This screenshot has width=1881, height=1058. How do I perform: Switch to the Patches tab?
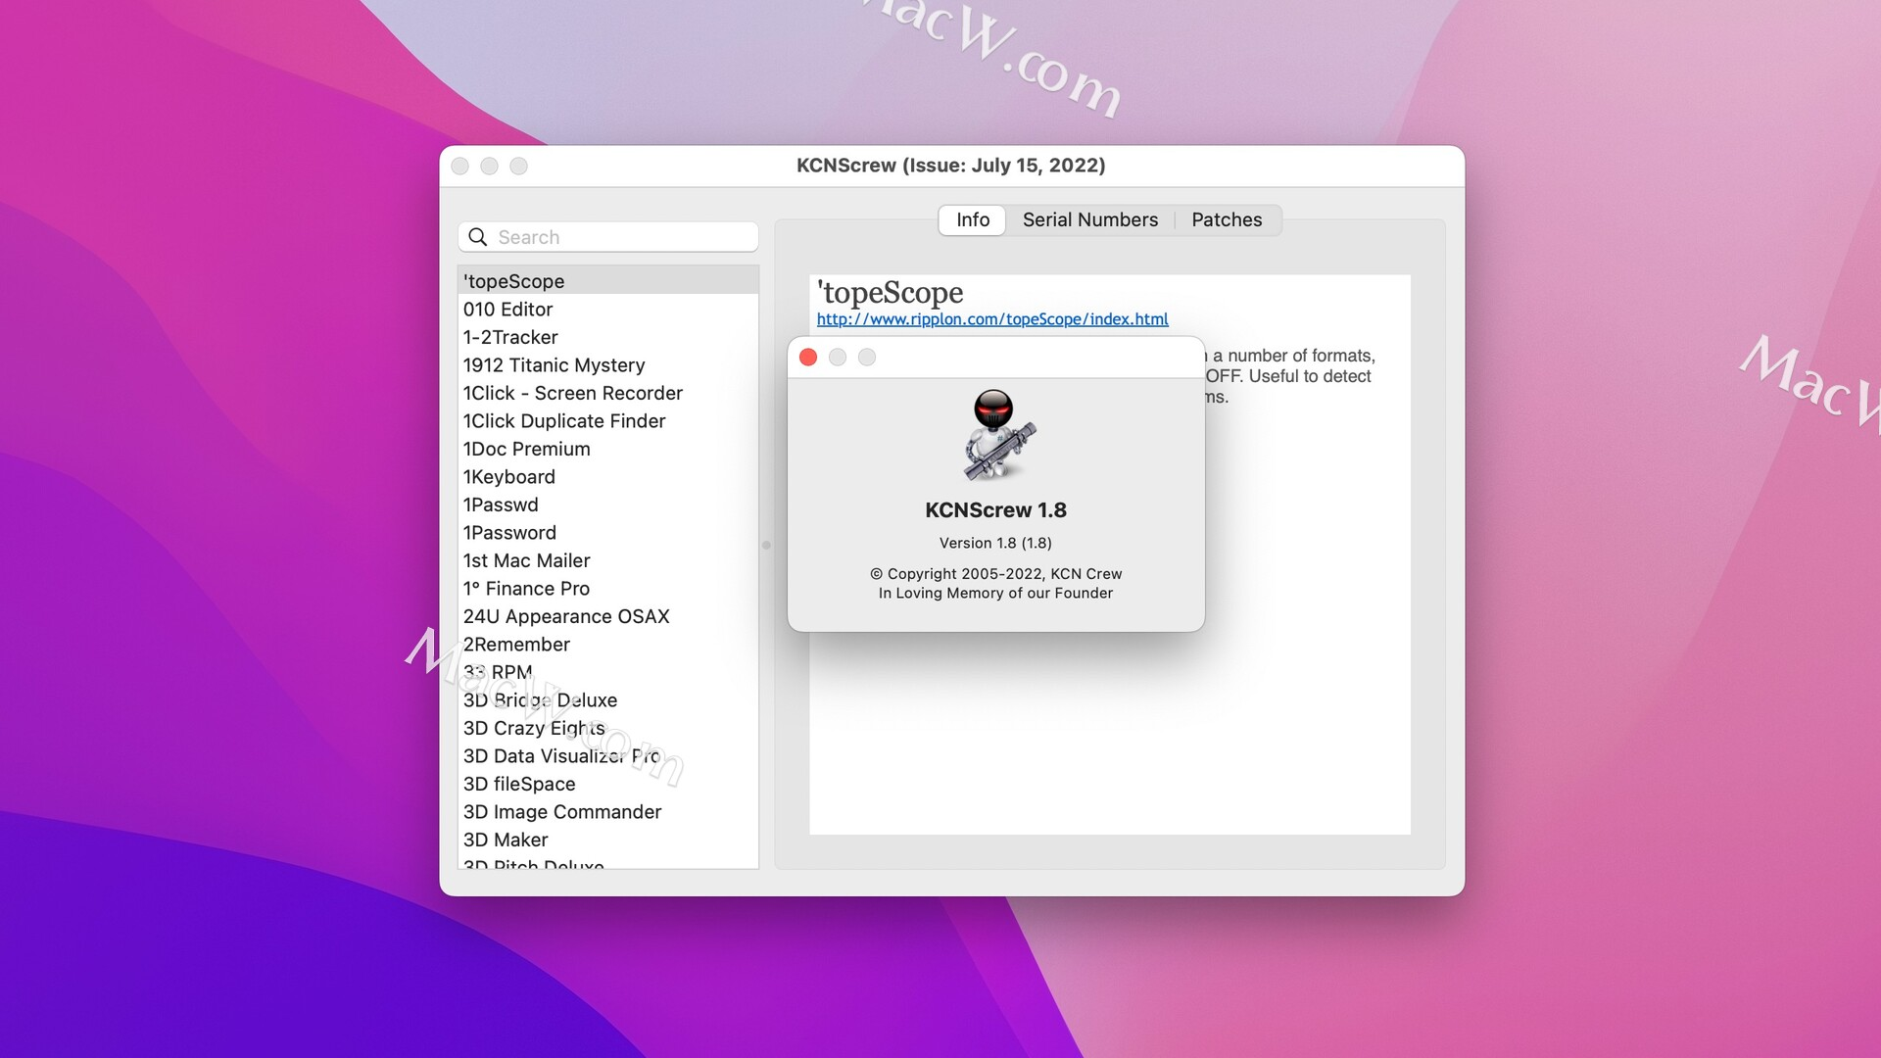1226,218
